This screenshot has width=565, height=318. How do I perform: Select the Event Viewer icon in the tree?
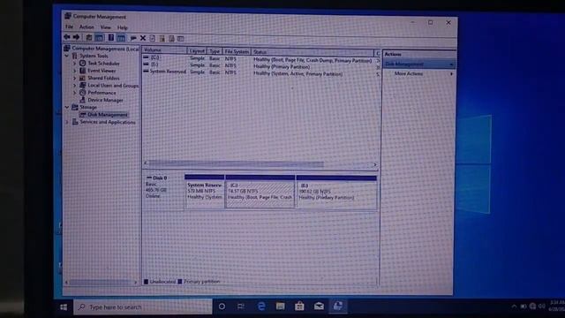[x=82, y=71]
